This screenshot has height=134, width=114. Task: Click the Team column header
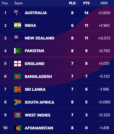[x=18, y=3]
